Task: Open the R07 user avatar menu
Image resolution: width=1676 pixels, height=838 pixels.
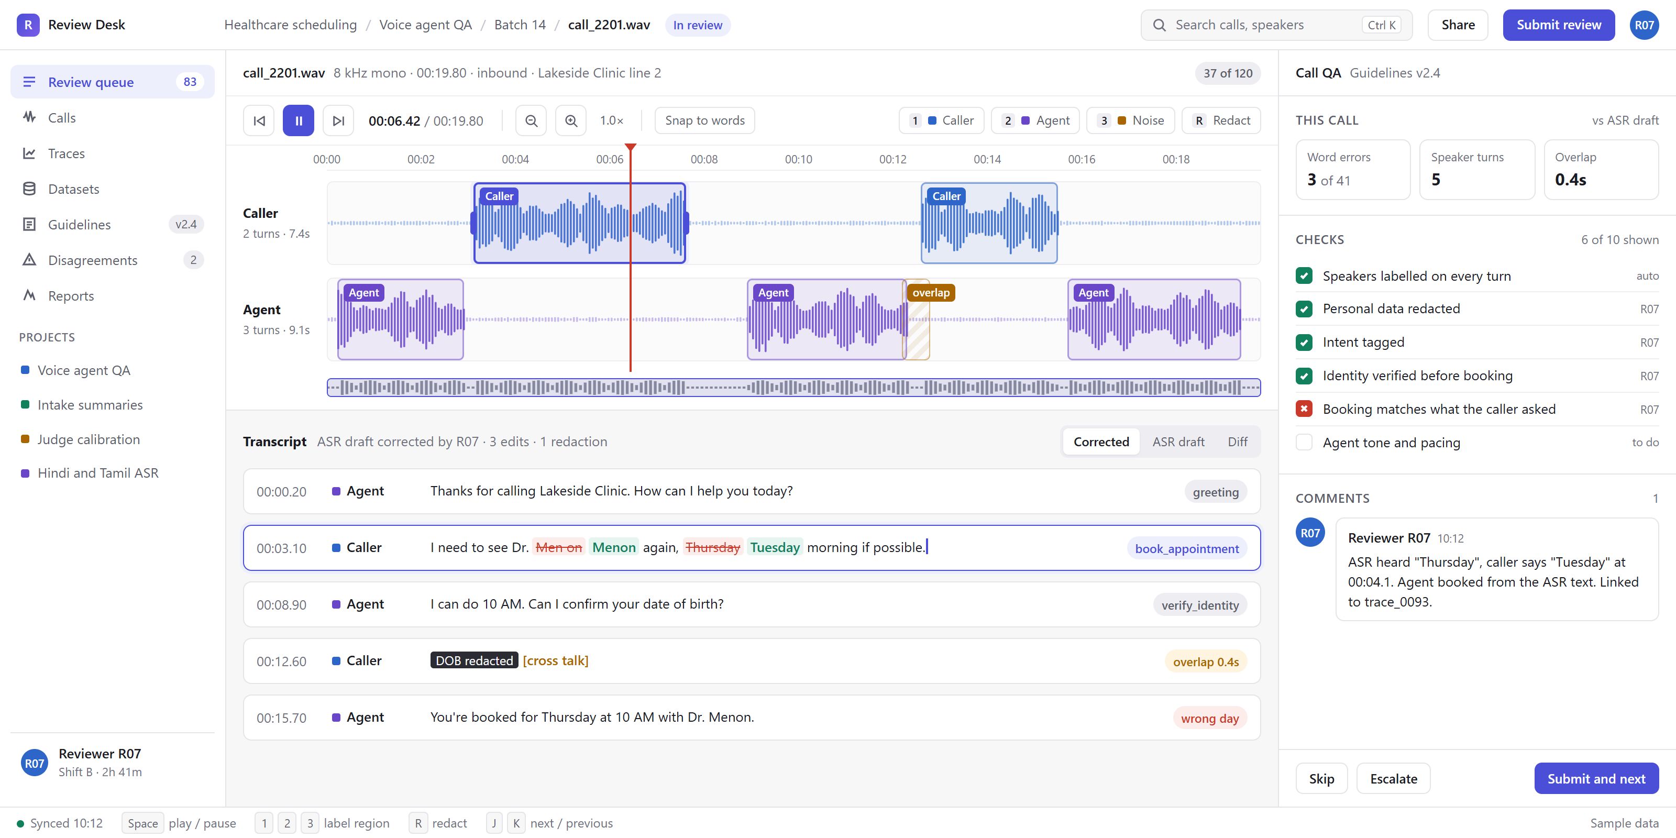Action: coord(1644,25)
